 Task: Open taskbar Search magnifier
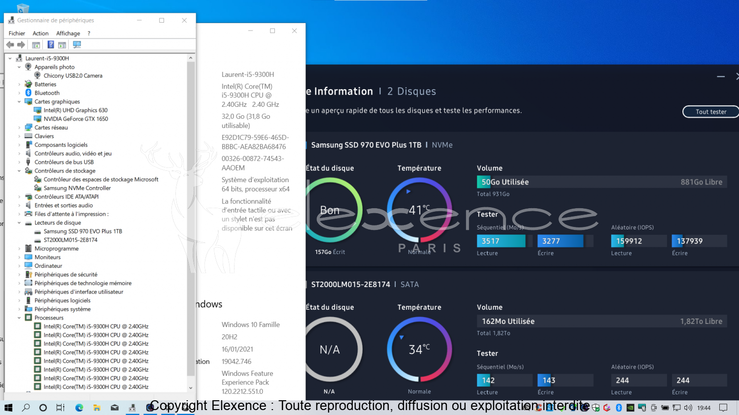[x=26, y=408]
